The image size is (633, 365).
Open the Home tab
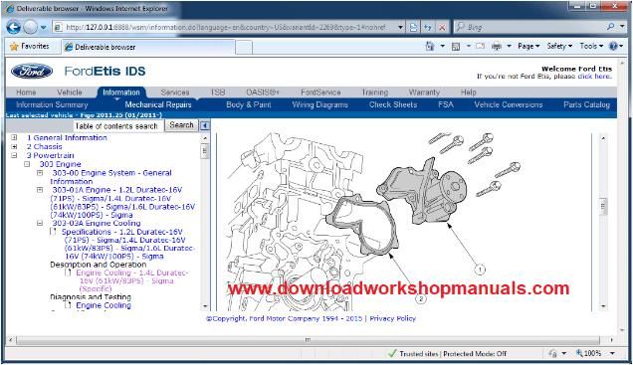(26, 92)
